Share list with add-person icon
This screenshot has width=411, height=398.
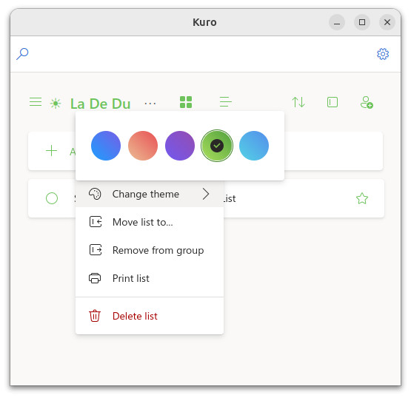[367, 102]
